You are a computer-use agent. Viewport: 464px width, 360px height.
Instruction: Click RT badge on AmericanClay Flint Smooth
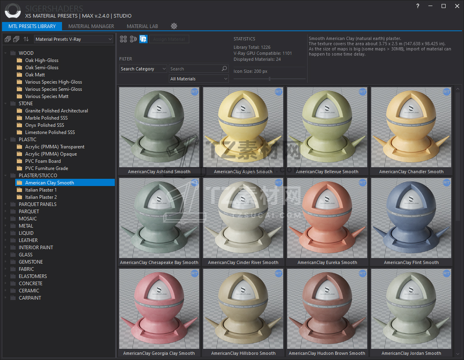(446, 183)
